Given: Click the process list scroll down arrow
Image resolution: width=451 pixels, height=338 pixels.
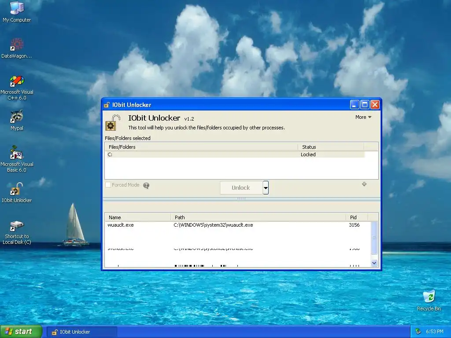Looking at the screenshot, I should [374, 263].
